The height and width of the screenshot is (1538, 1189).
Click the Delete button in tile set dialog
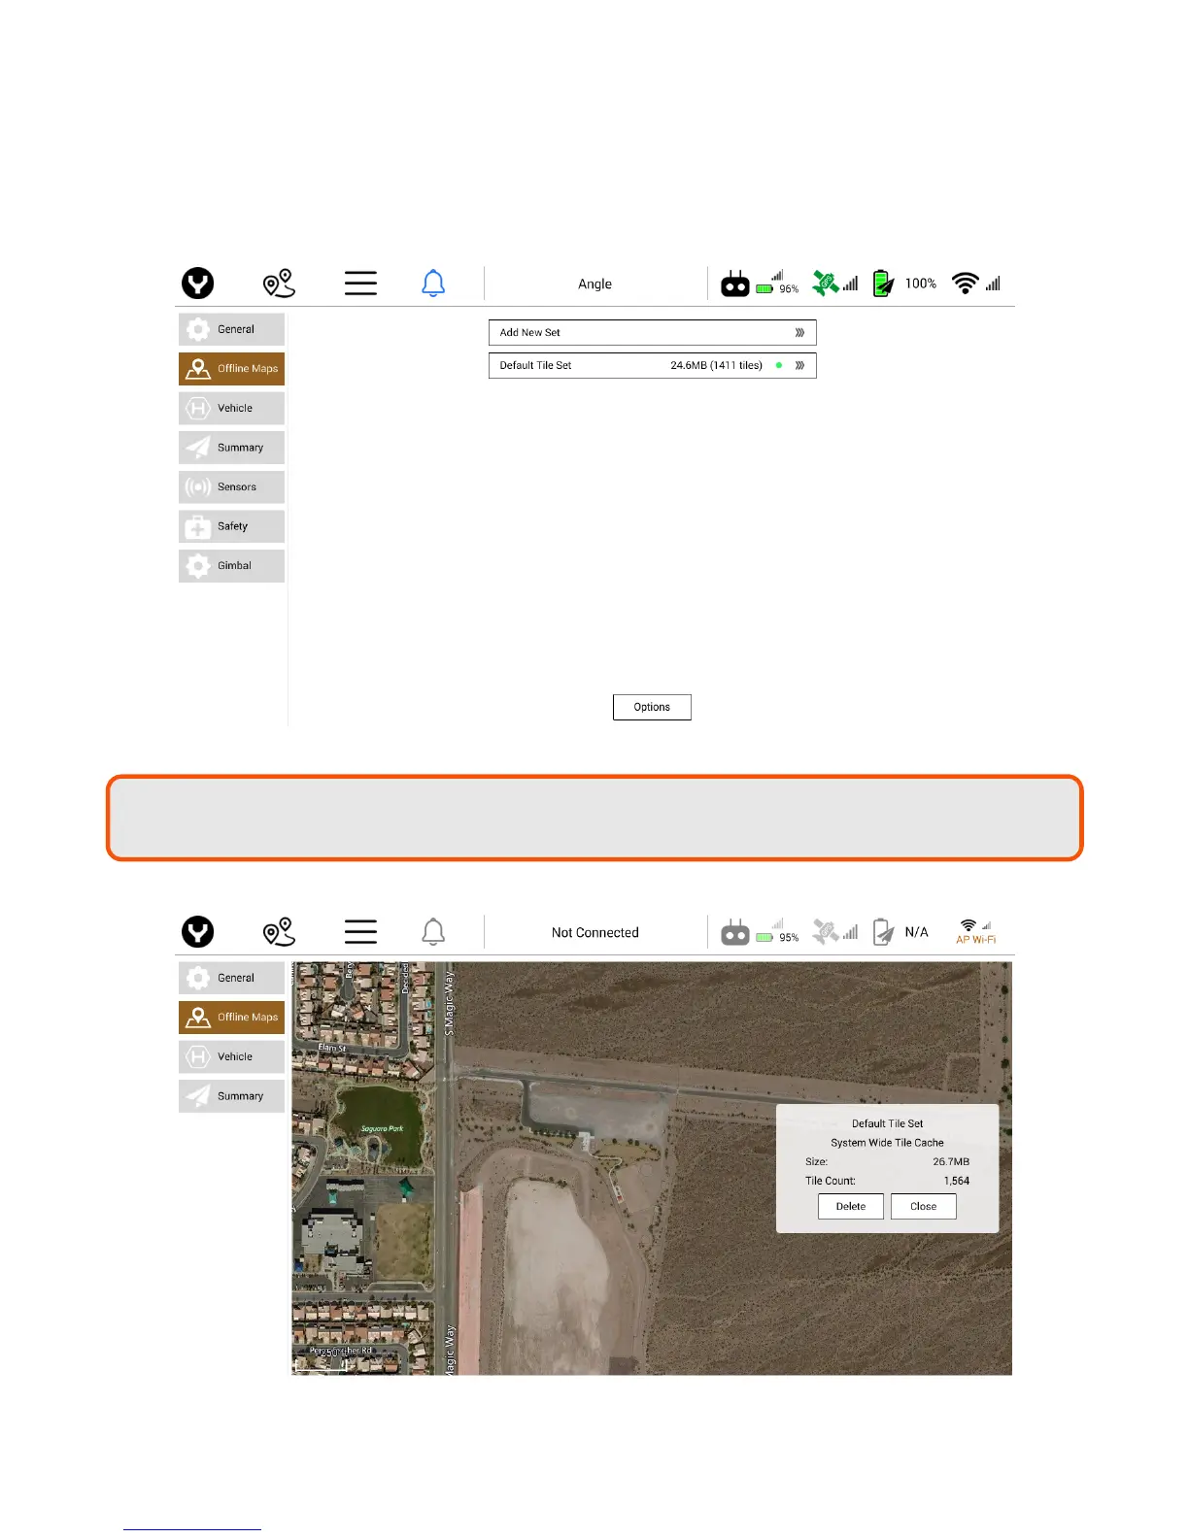pos(851,1206)
